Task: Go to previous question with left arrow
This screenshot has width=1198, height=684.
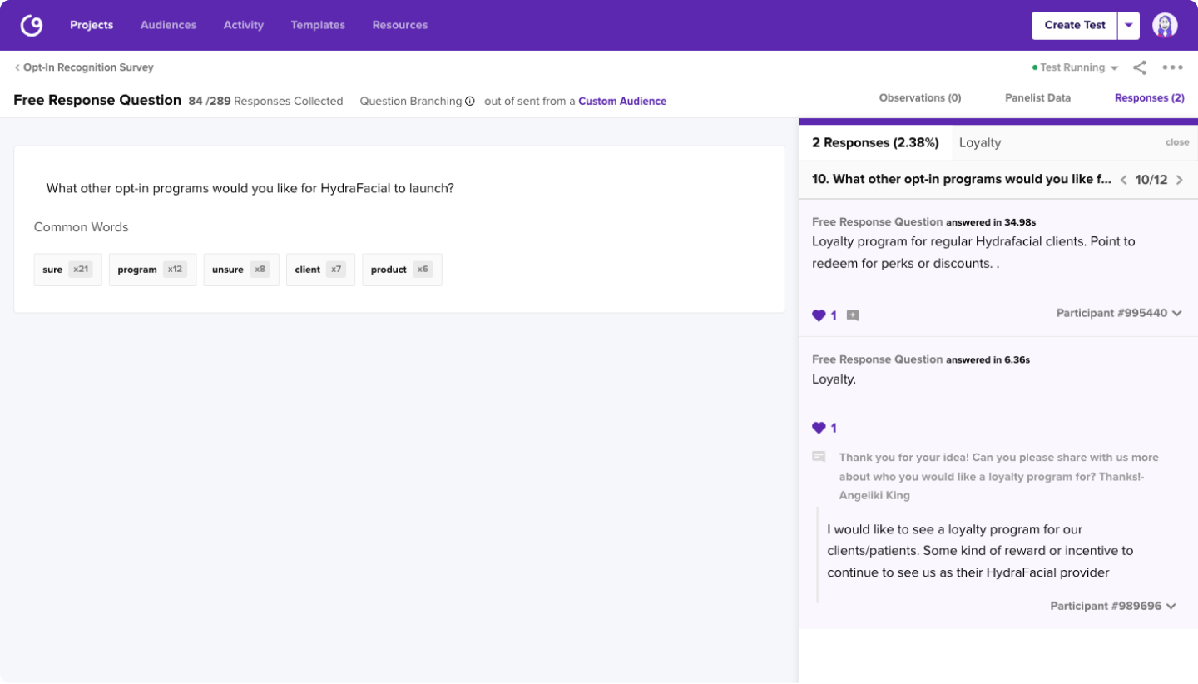Action: (1124, 180)
